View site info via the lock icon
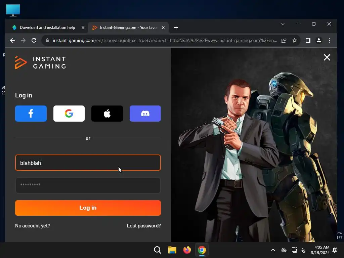344x258 pixels. click(47, 40)
